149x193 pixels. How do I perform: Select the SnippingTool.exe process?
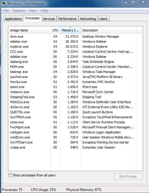[x=72, y=97]
